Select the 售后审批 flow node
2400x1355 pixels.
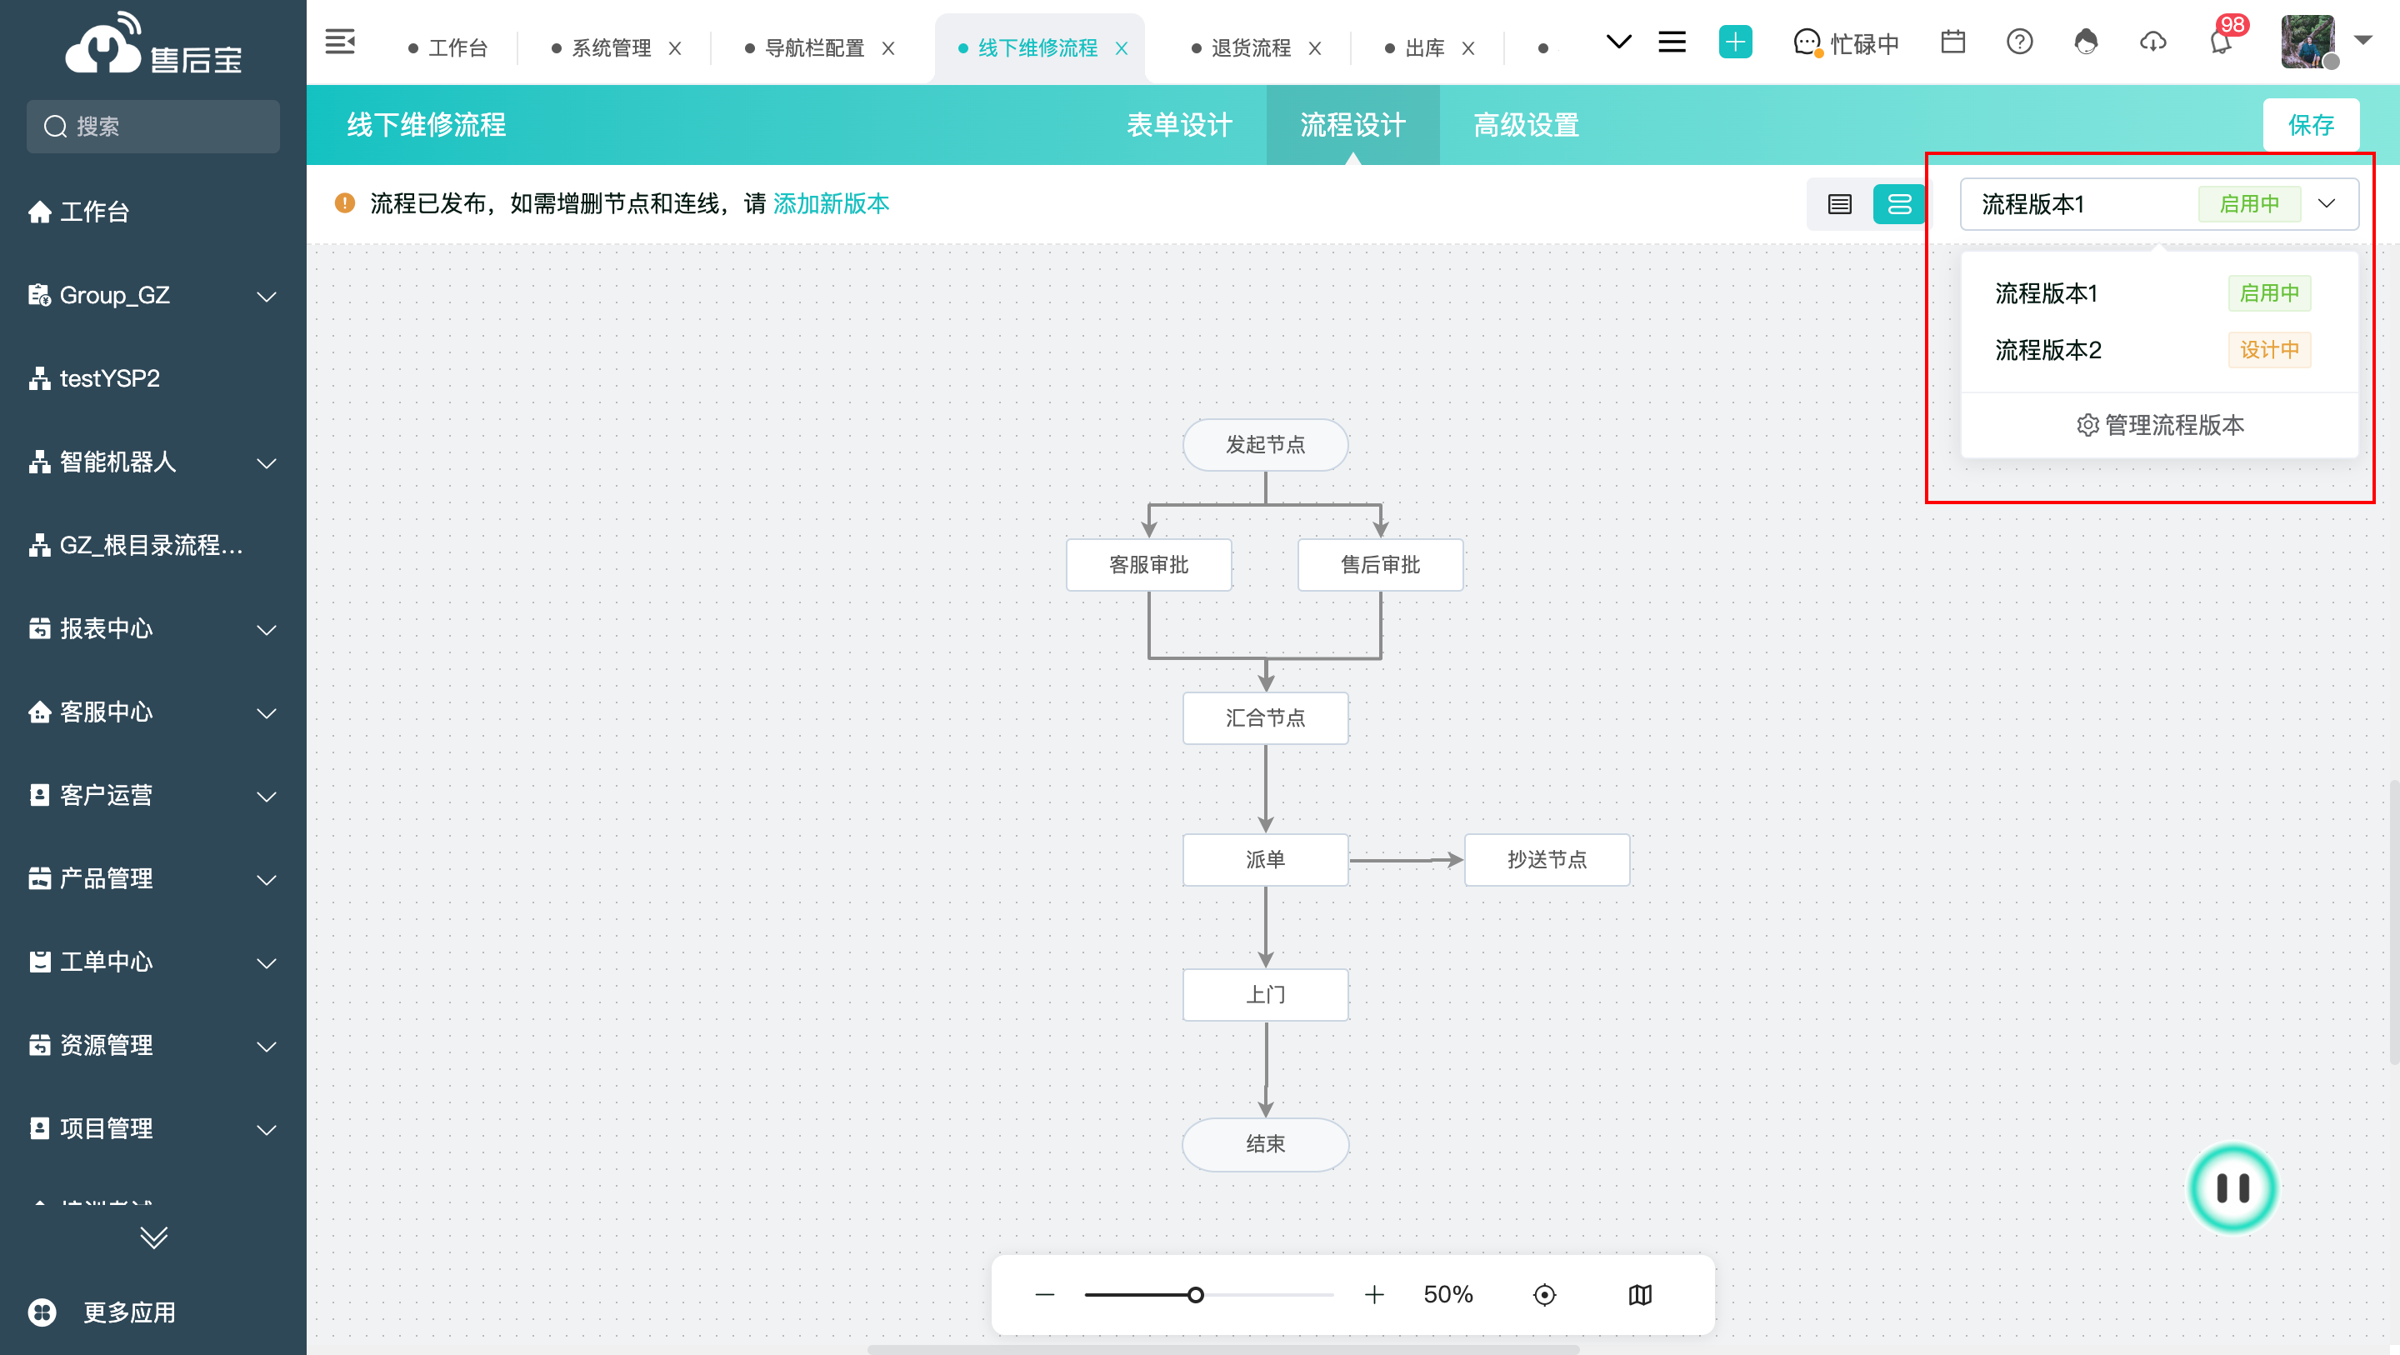click(x=1380, y=565)
